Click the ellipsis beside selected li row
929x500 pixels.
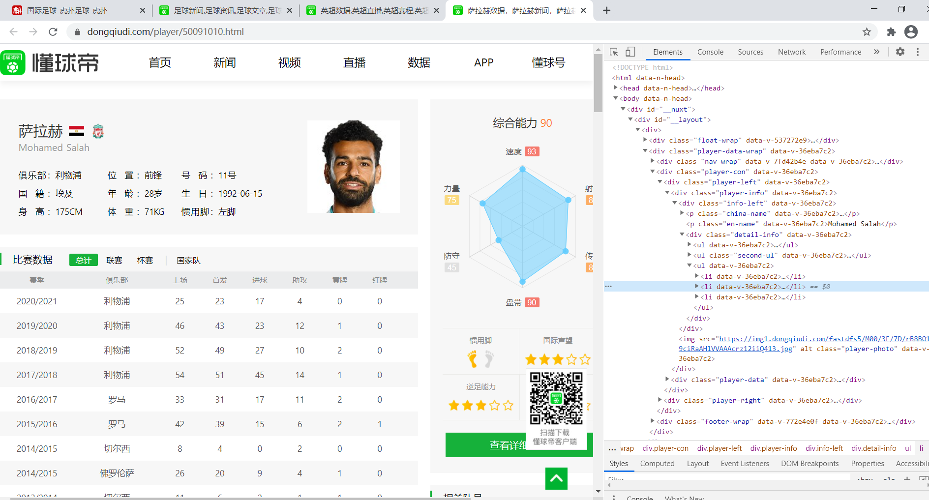point(608,287)
